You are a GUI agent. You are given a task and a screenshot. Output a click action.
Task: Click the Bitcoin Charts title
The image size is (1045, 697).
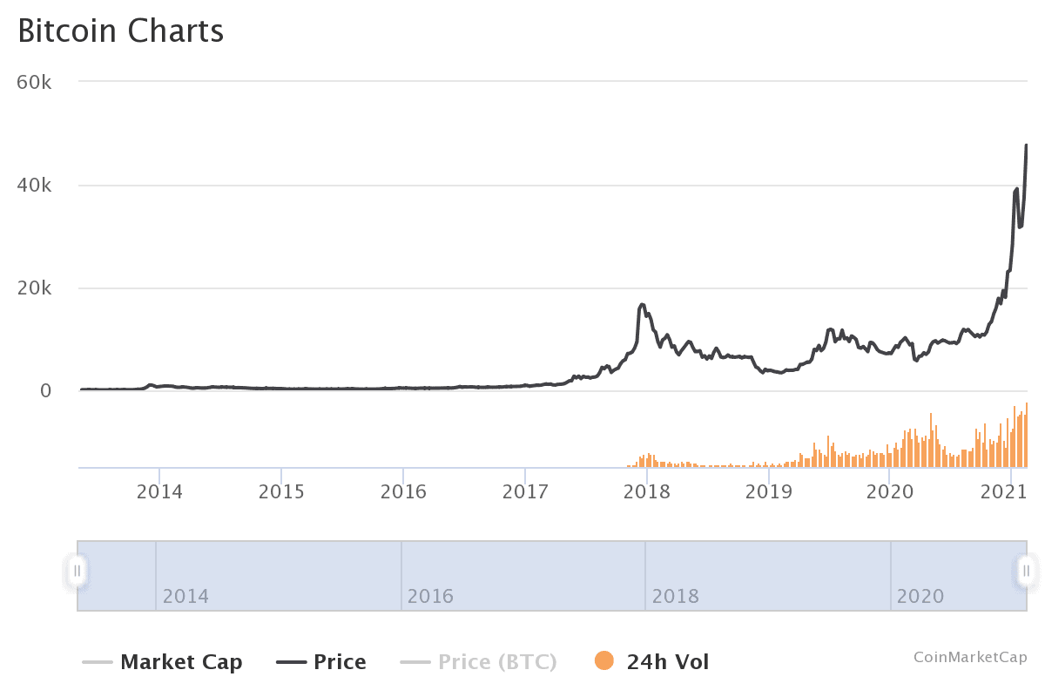(x=122, y=31)
